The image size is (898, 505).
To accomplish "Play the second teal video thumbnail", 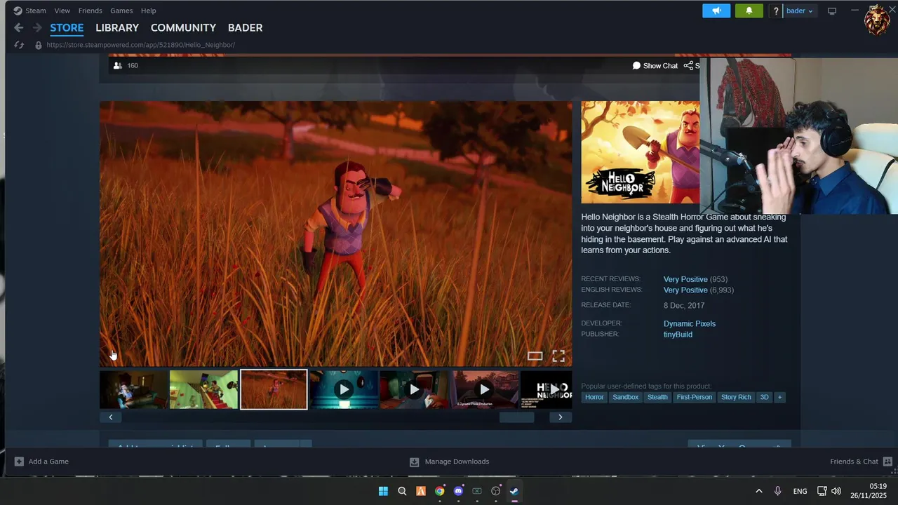I will tap(414, 389).
